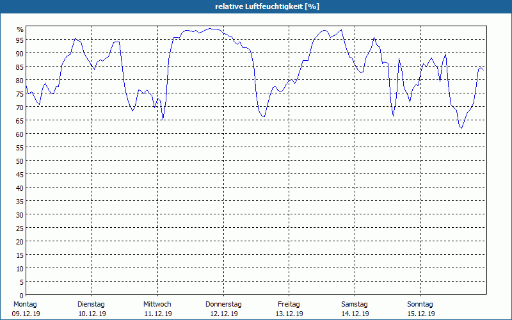The image size is (512, 320).
Task: Click the 25 value on the y-axis
Action: point(20,228)
